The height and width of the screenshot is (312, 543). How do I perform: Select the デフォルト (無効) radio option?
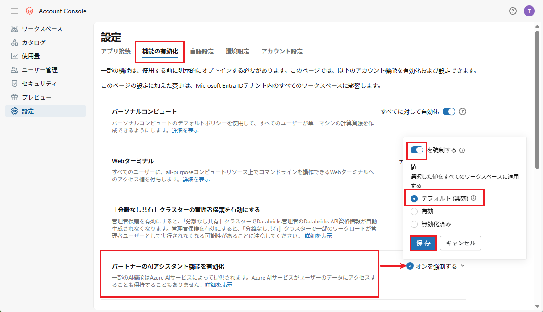[x=414, y=198]
